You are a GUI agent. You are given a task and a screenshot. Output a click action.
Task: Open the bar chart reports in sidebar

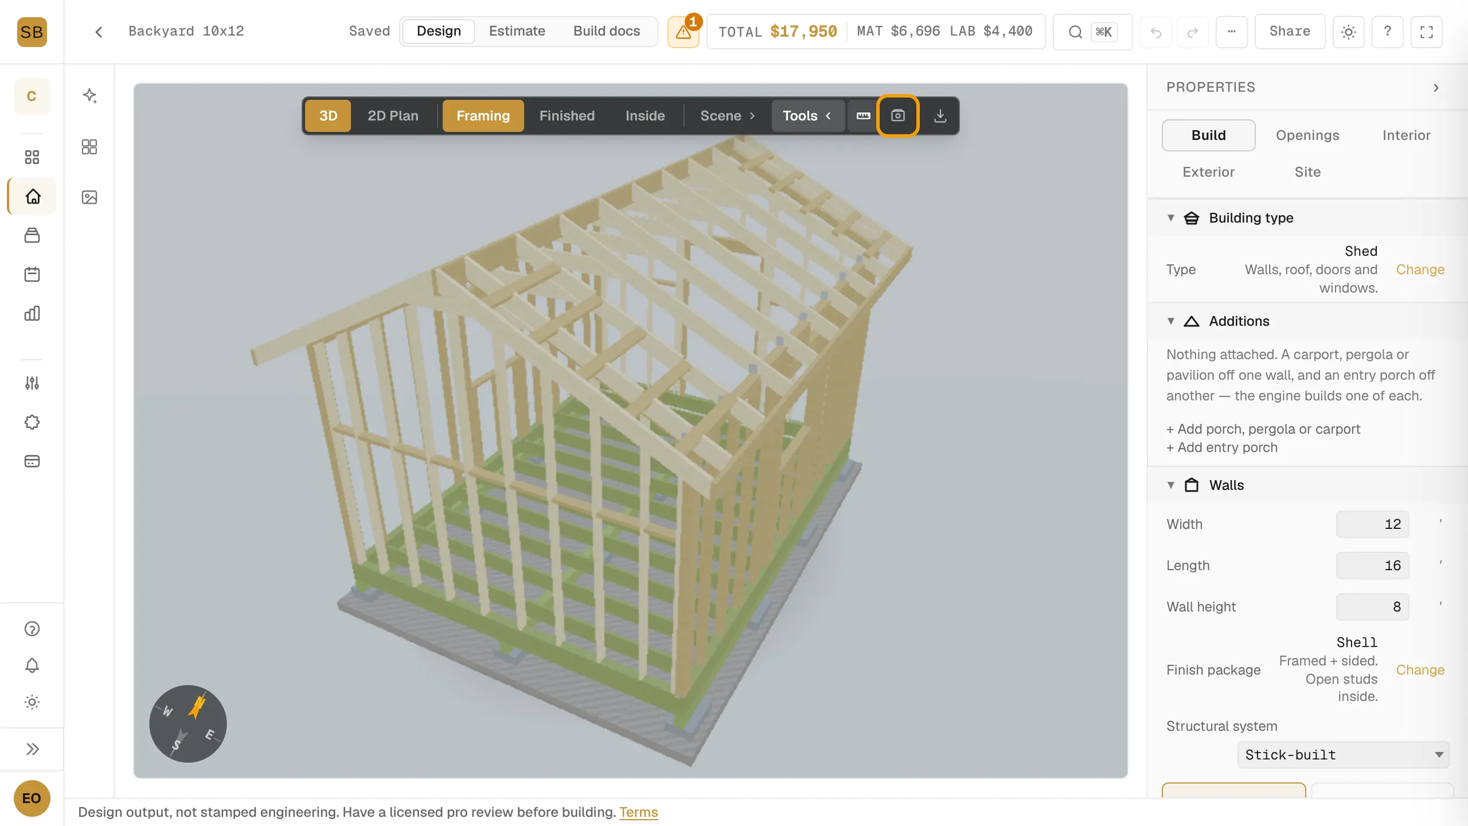pyautogui.click(x=32, y=313)
